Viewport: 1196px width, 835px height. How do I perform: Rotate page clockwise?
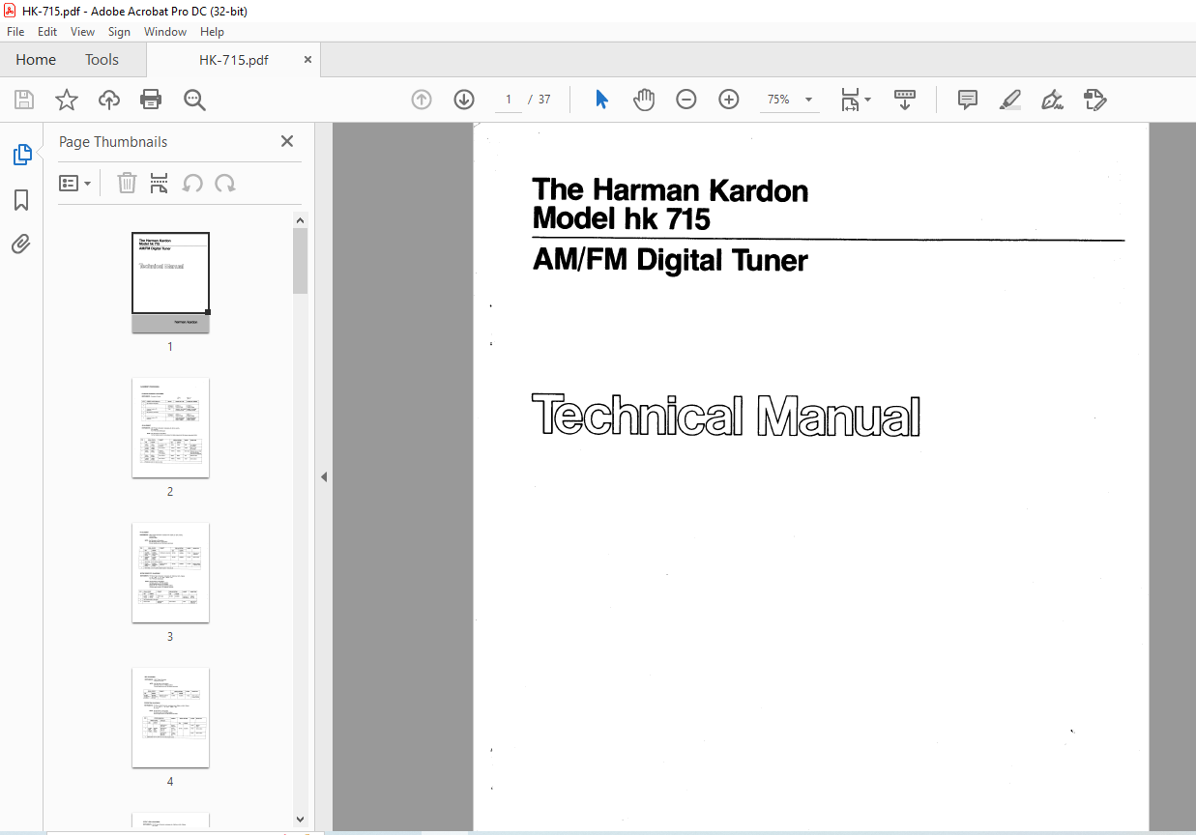pos(225,183)
